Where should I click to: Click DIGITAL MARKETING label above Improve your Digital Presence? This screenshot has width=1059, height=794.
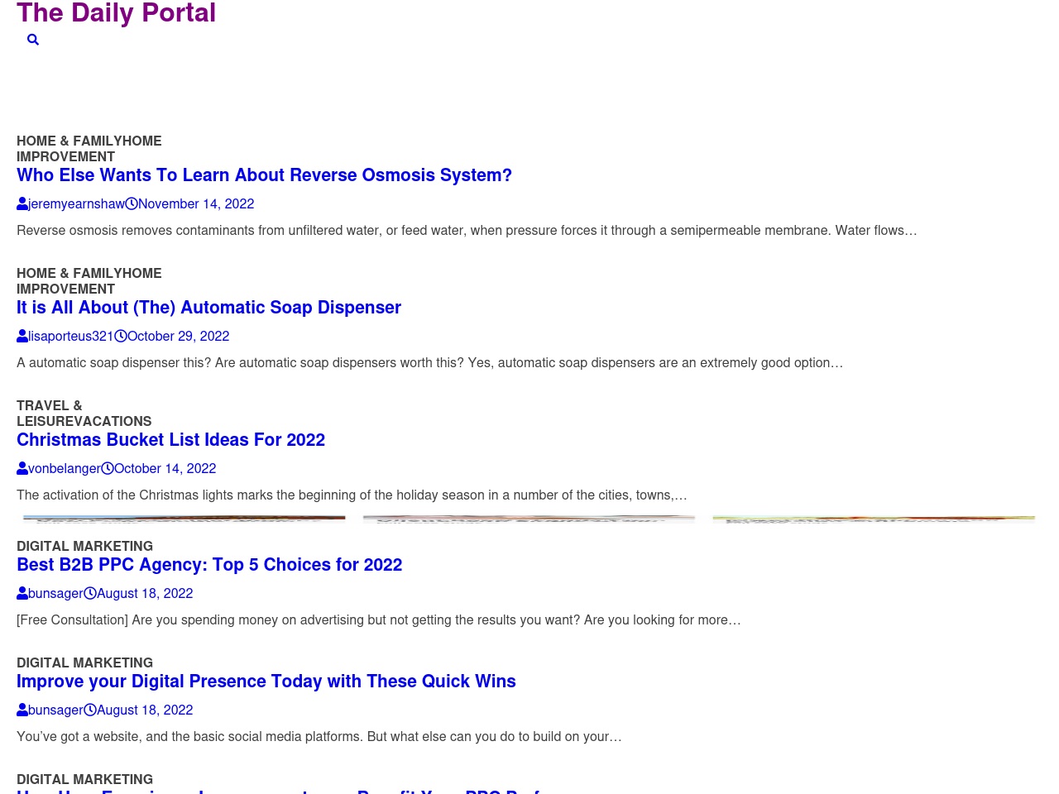84,663
